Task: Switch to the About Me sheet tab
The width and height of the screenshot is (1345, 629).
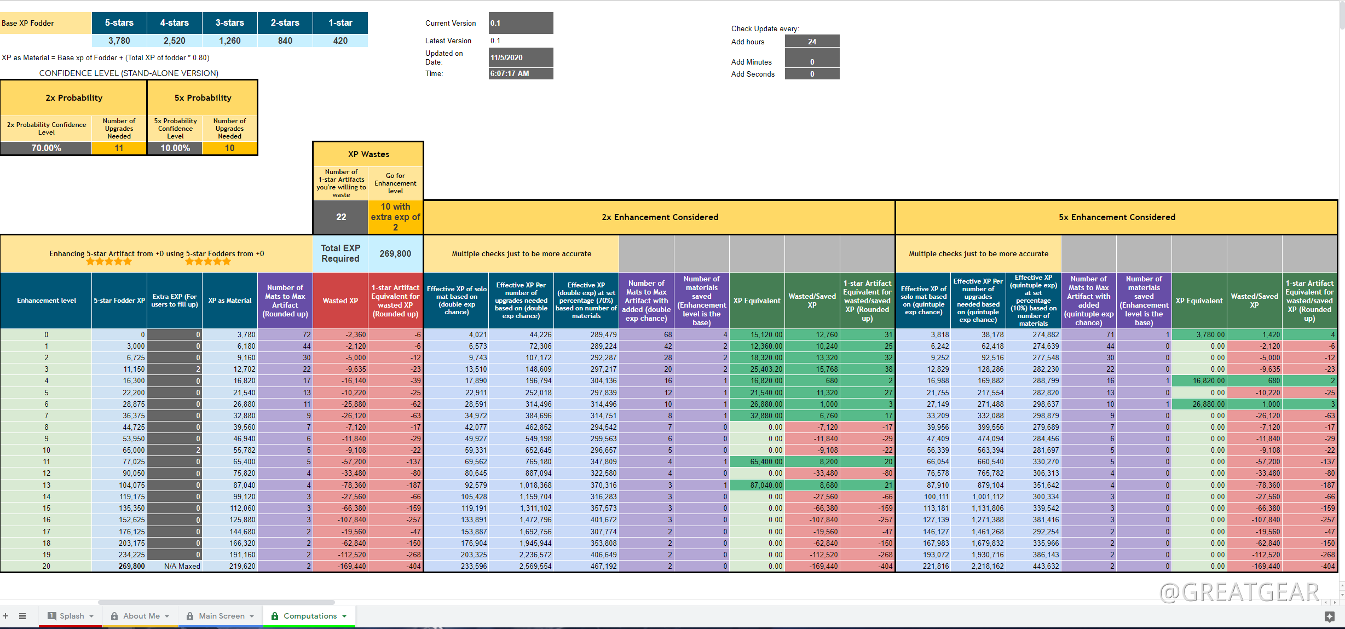Action: point(141,616)
